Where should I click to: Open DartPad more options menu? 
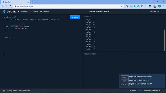point(163,11)
